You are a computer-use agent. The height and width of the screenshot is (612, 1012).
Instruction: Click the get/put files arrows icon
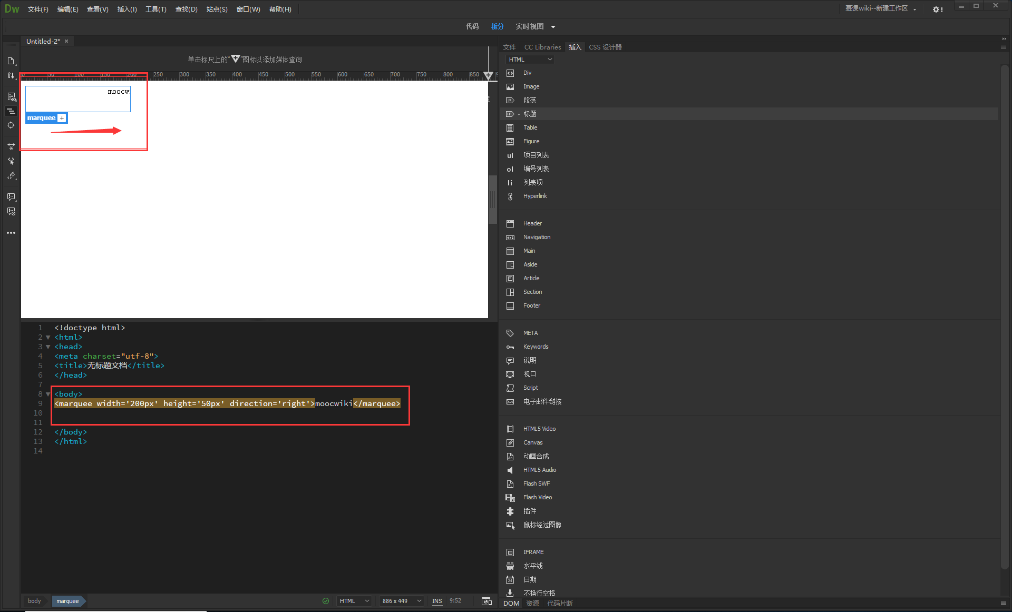[x=11, y=76]
